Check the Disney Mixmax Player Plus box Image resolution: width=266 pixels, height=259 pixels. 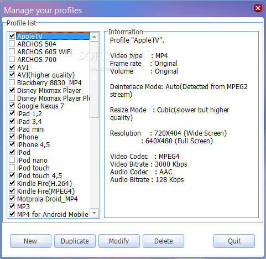click(12, 98)
